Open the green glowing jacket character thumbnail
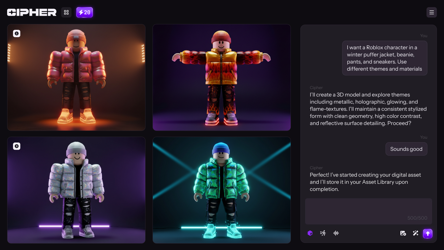The width and height of the screenshot is (444, 250). click(222, 190)
